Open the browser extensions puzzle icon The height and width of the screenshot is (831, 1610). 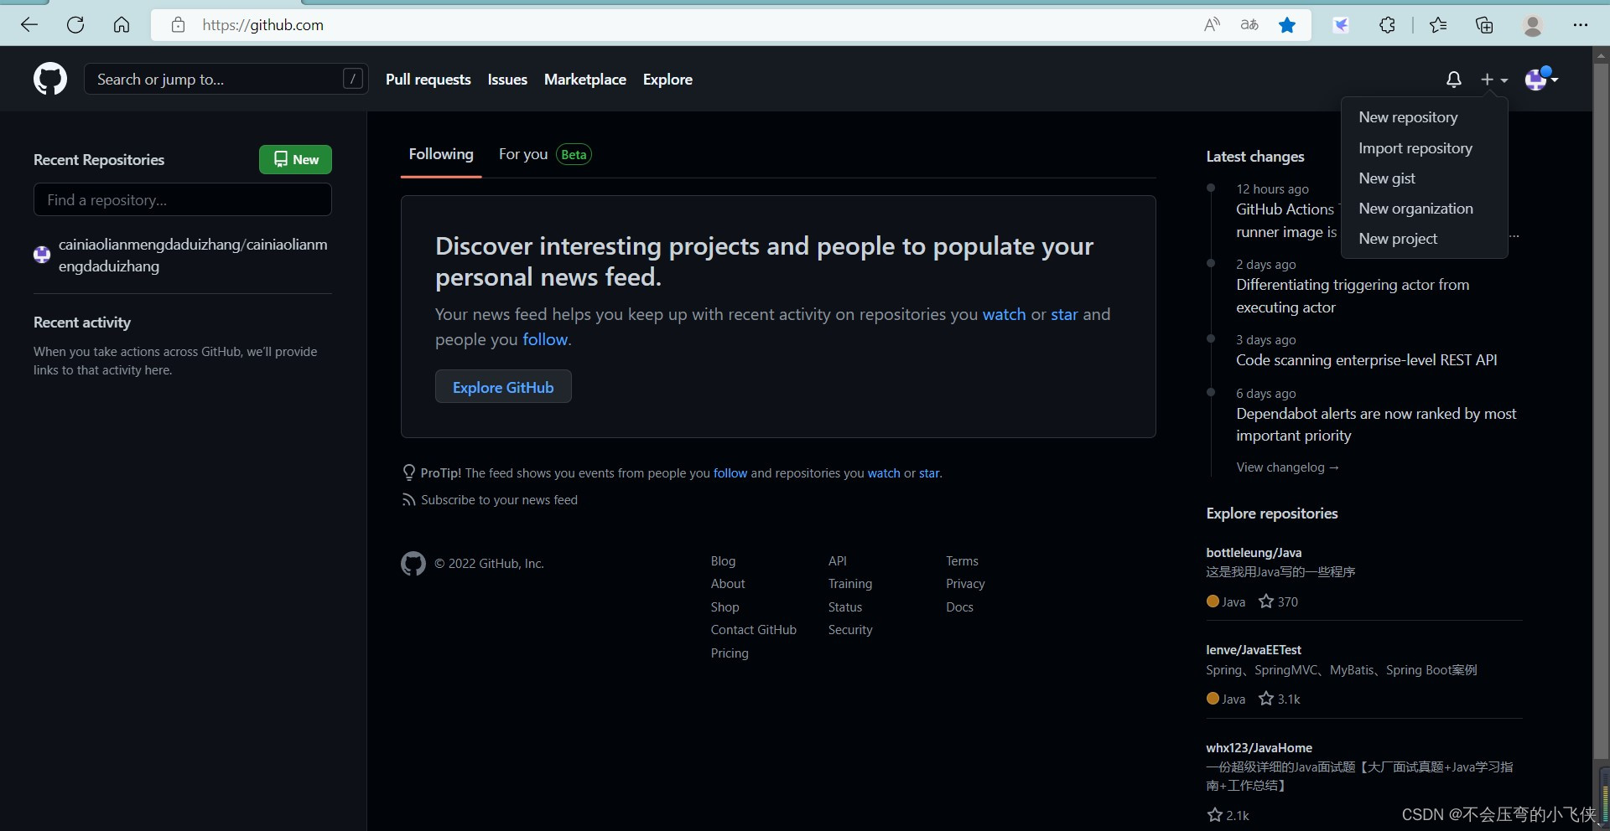[1388, 24]
